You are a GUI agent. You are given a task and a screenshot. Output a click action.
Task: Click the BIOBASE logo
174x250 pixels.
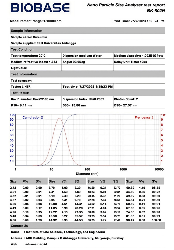pos(40,8)
